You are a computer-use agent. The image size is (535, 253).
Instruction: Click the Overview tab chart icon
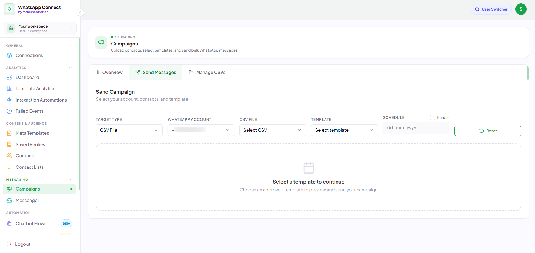(97, 72)
